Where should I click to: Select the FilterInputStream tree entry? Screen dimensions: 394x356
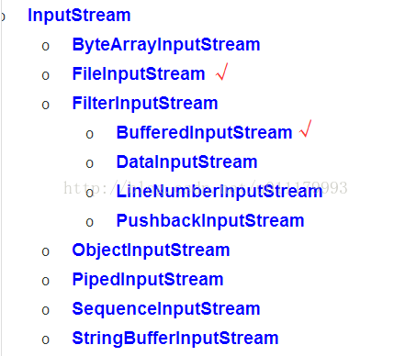click(x=145, y=104)
